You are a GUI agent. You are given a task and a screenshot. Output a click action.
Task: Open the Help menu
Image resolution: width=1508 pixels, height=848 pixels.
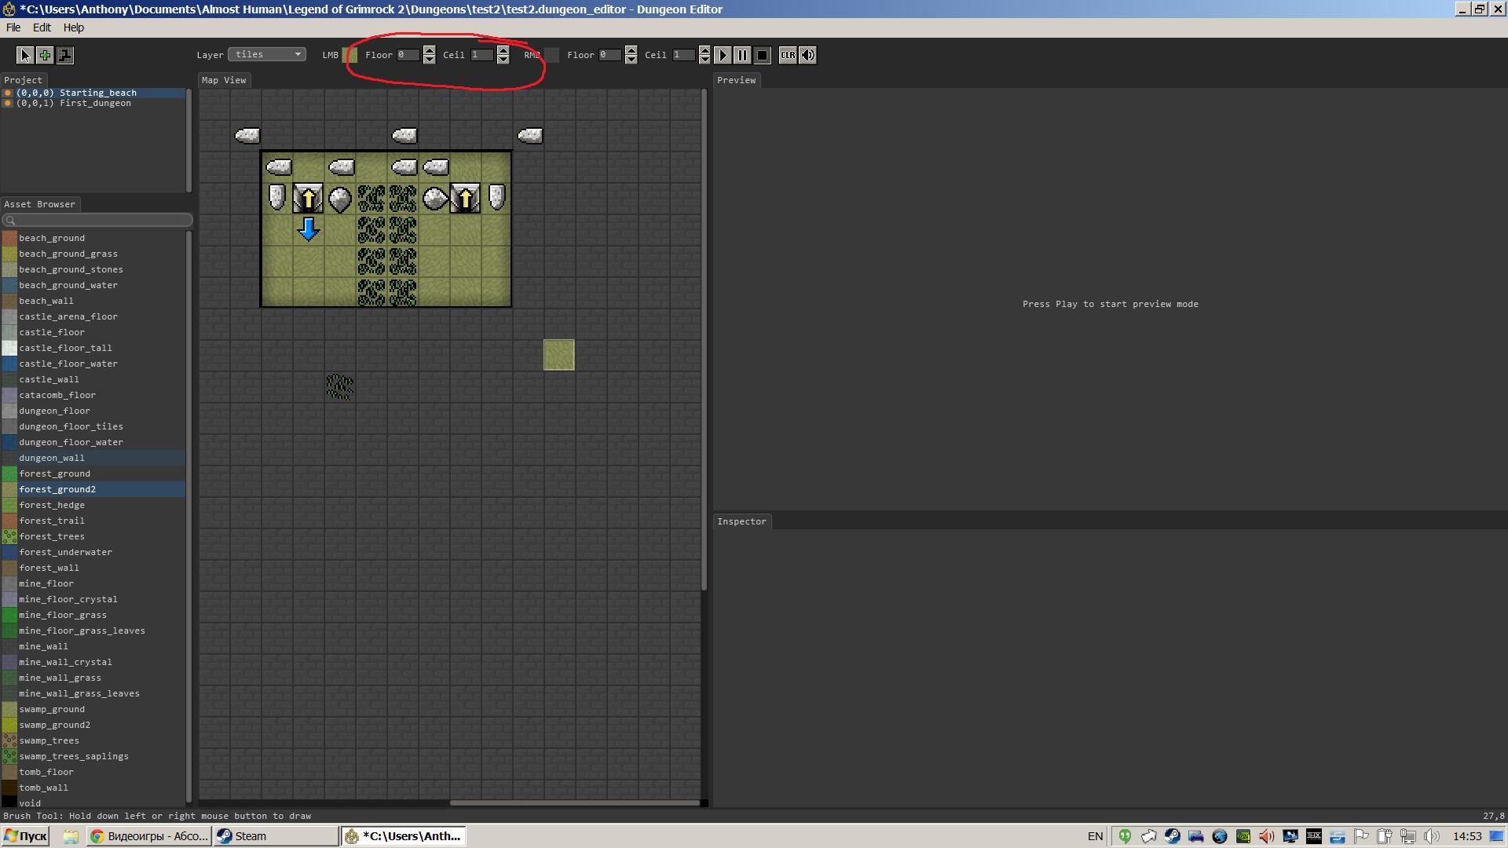point(74,27)
